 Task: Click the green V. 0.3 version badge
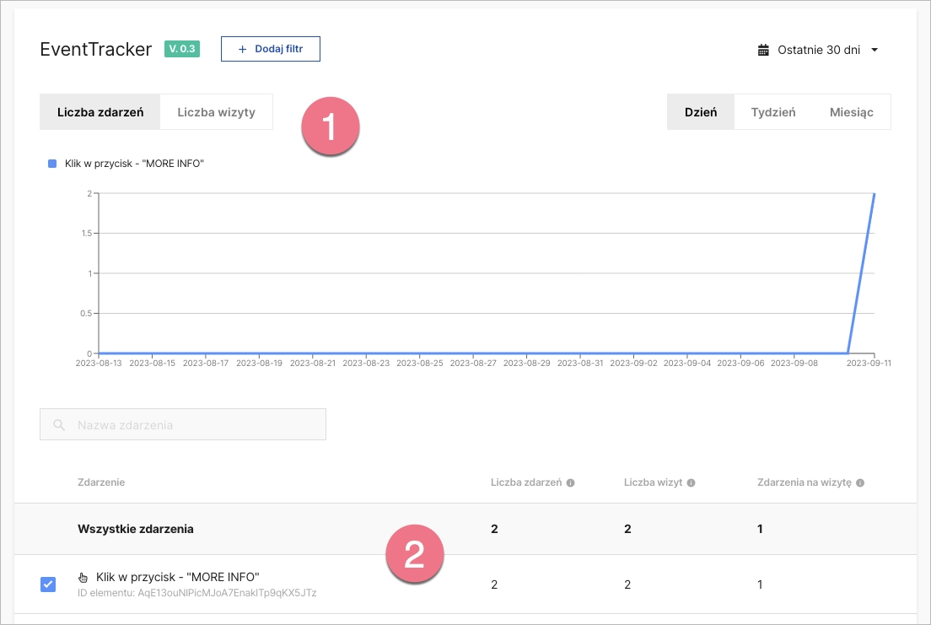(181, 49)
